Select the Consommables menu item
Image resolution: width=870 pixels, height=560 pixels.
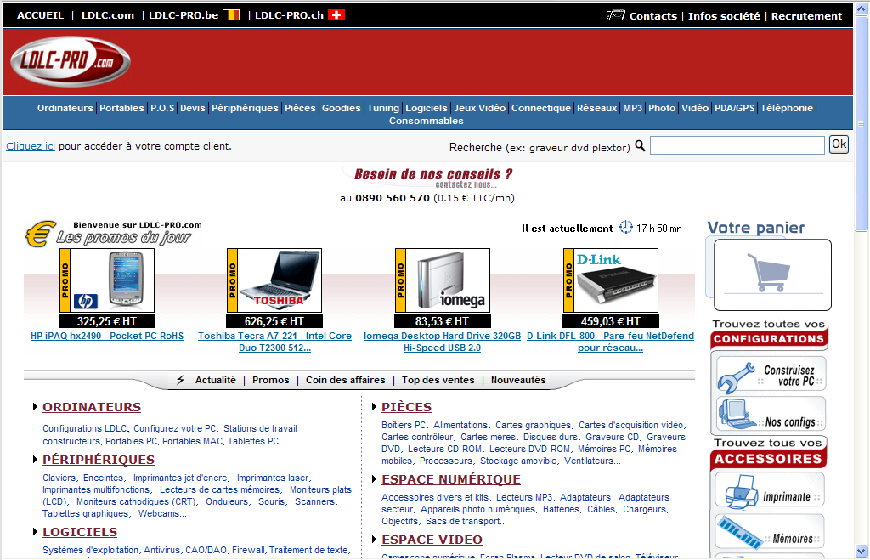[427, 121]
